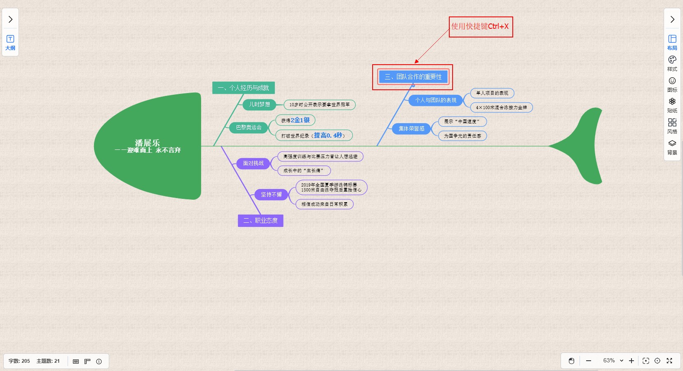The height and width of the screenshot is (371, 683).
Task: Select the 一、个人经历与成就 topic node
Action: [x=243, y=88]
